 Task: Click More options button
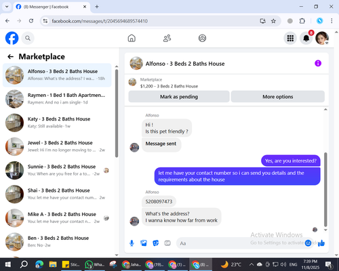[278, 97]
